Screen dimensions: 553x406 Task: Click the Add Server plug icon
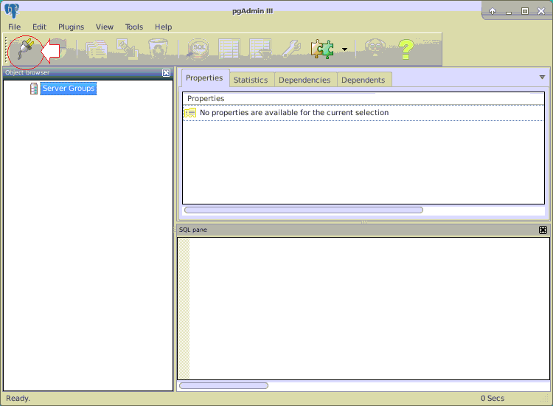coord(25,49)
